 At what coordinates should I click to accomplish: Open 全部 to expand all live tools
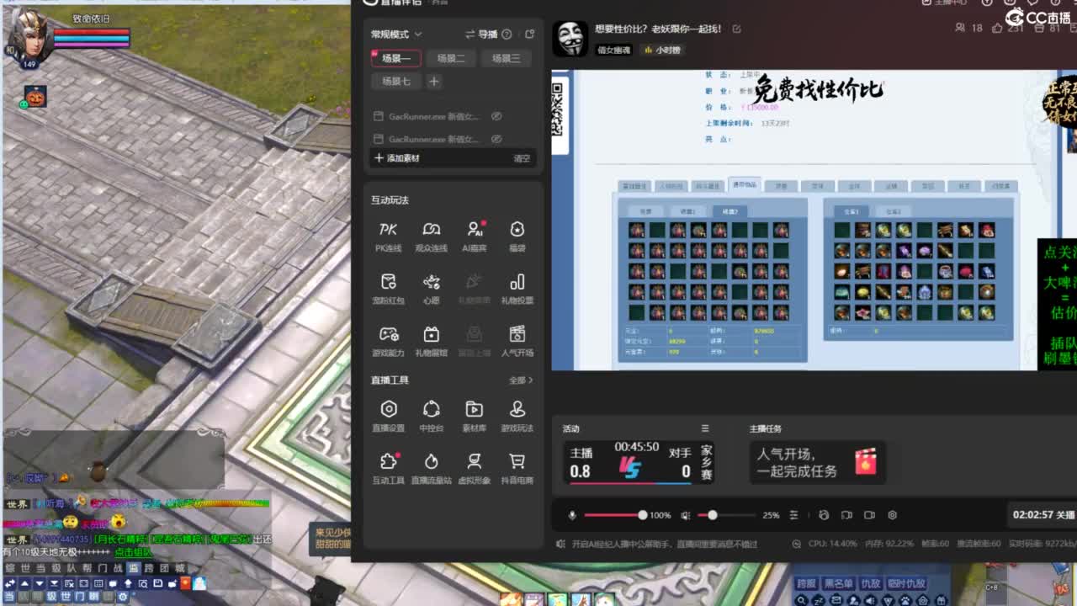[521, 380]
